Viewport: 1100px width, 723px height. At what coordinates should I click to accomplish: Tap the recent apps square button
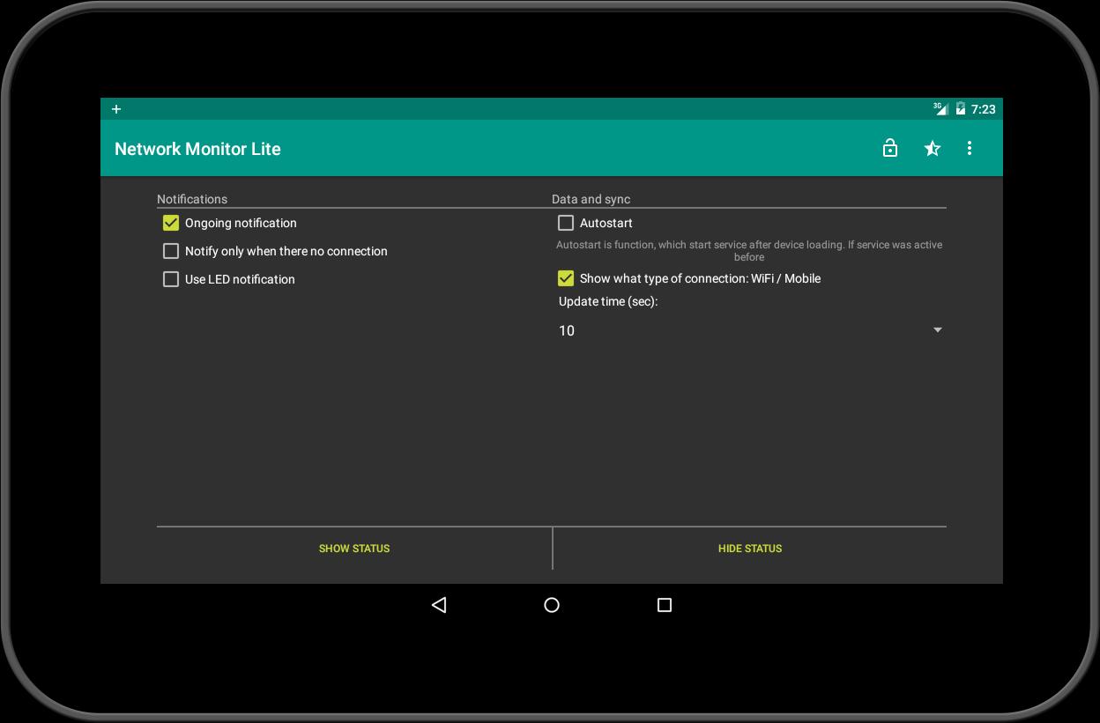tap(665, 605)
